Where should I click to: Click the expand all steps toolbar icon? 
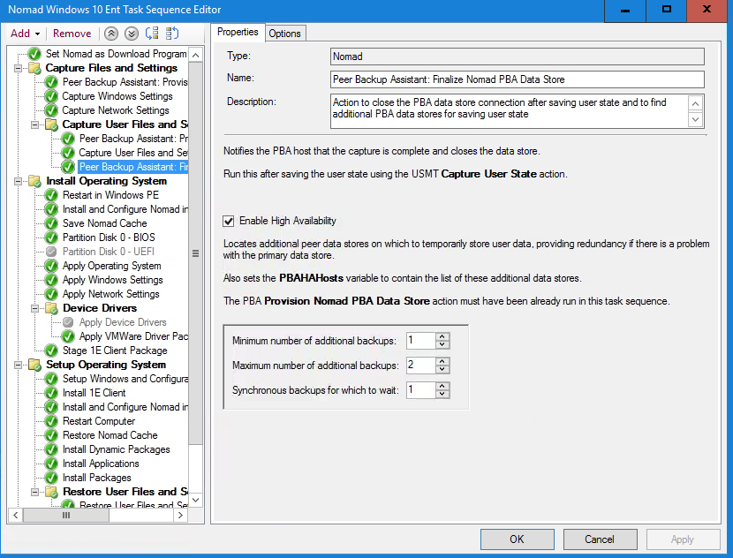pyautogui.click(x=152, y=34)
